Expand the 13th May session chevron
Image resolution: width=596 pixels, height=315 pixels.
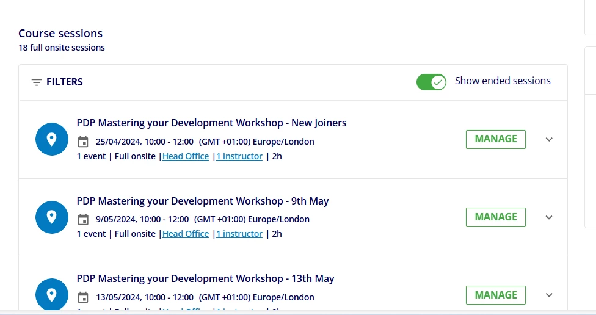549,295
